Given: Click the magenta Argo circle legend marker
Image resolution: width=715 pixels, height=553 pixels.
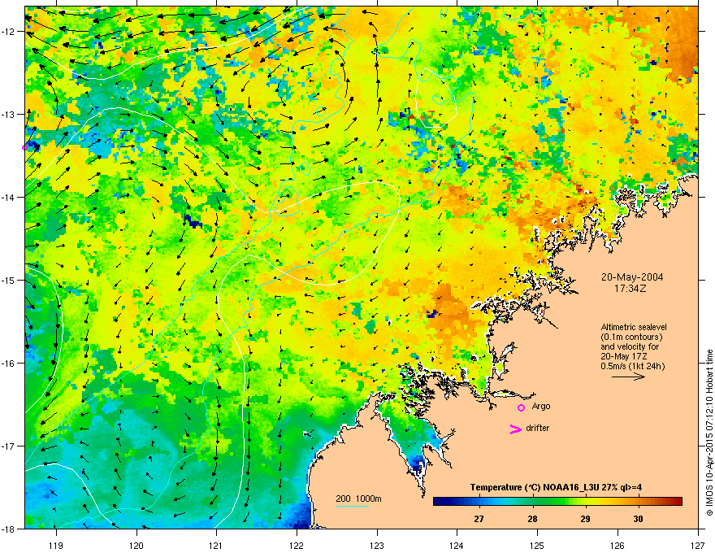Looking at the screenshot, I should (521, 407).
